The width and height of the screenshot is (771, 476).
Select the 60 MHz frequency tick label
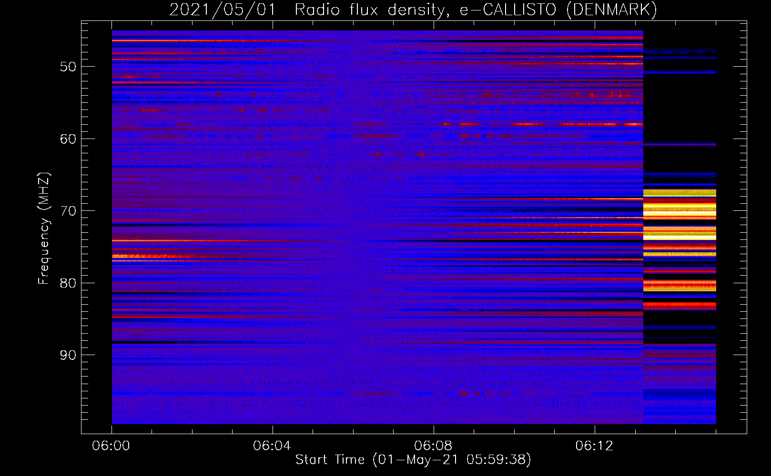pos(68,139)
